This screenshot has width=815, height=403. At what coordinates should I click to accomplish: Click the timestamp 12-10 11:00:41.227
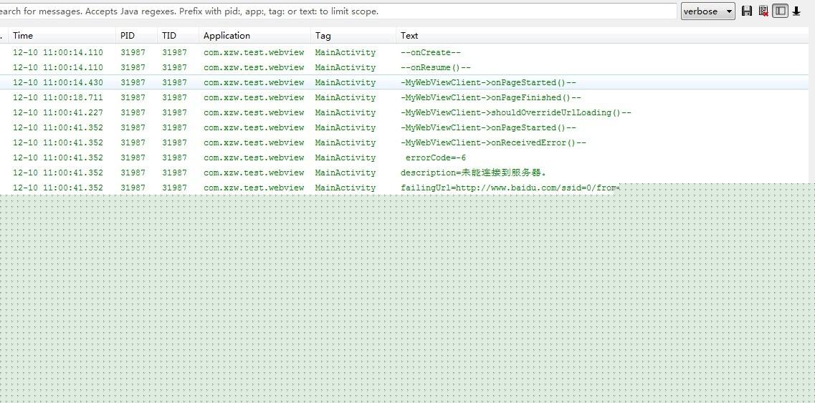(x=57, y=112)
